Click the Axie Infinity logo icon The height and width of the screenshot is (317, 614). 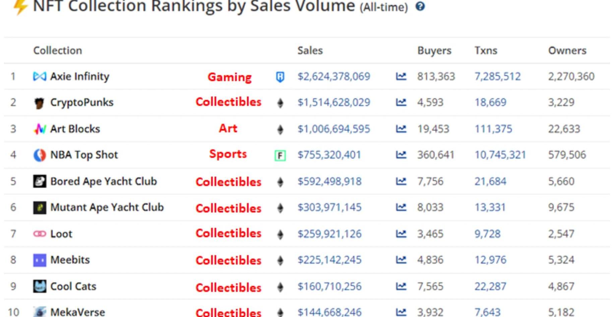click(40, 76)
